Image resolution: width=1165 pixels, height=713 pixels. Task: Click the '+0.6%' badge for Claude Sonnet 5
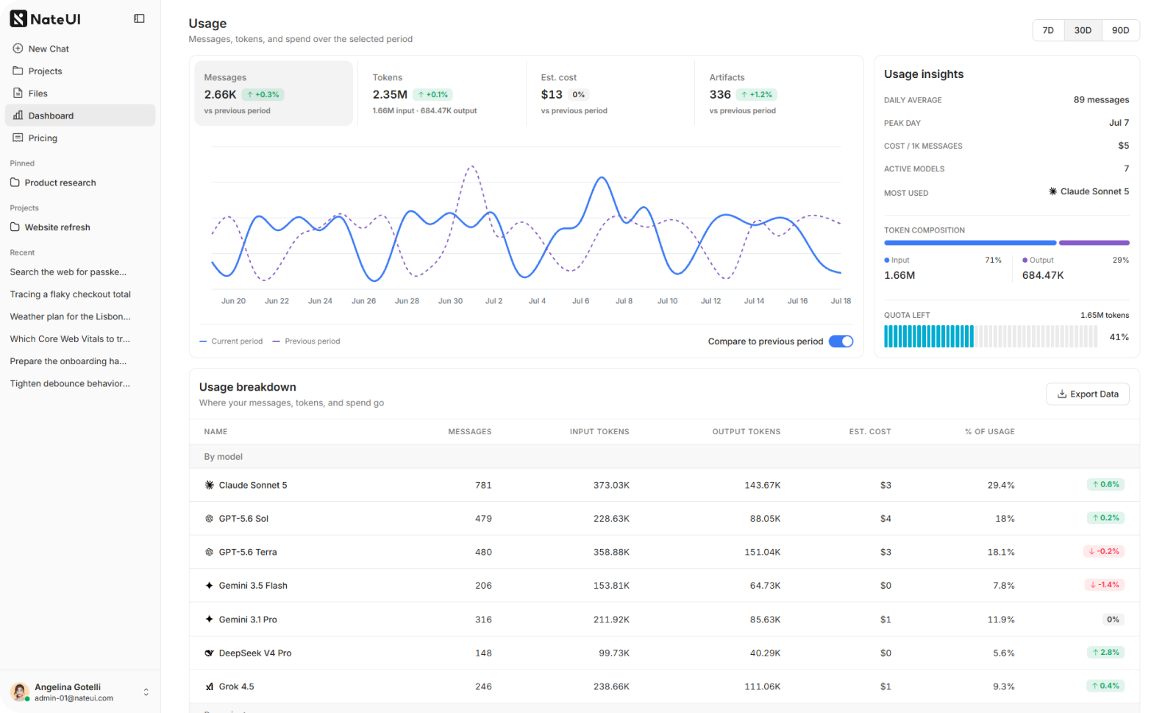(x=1105, y=485)
